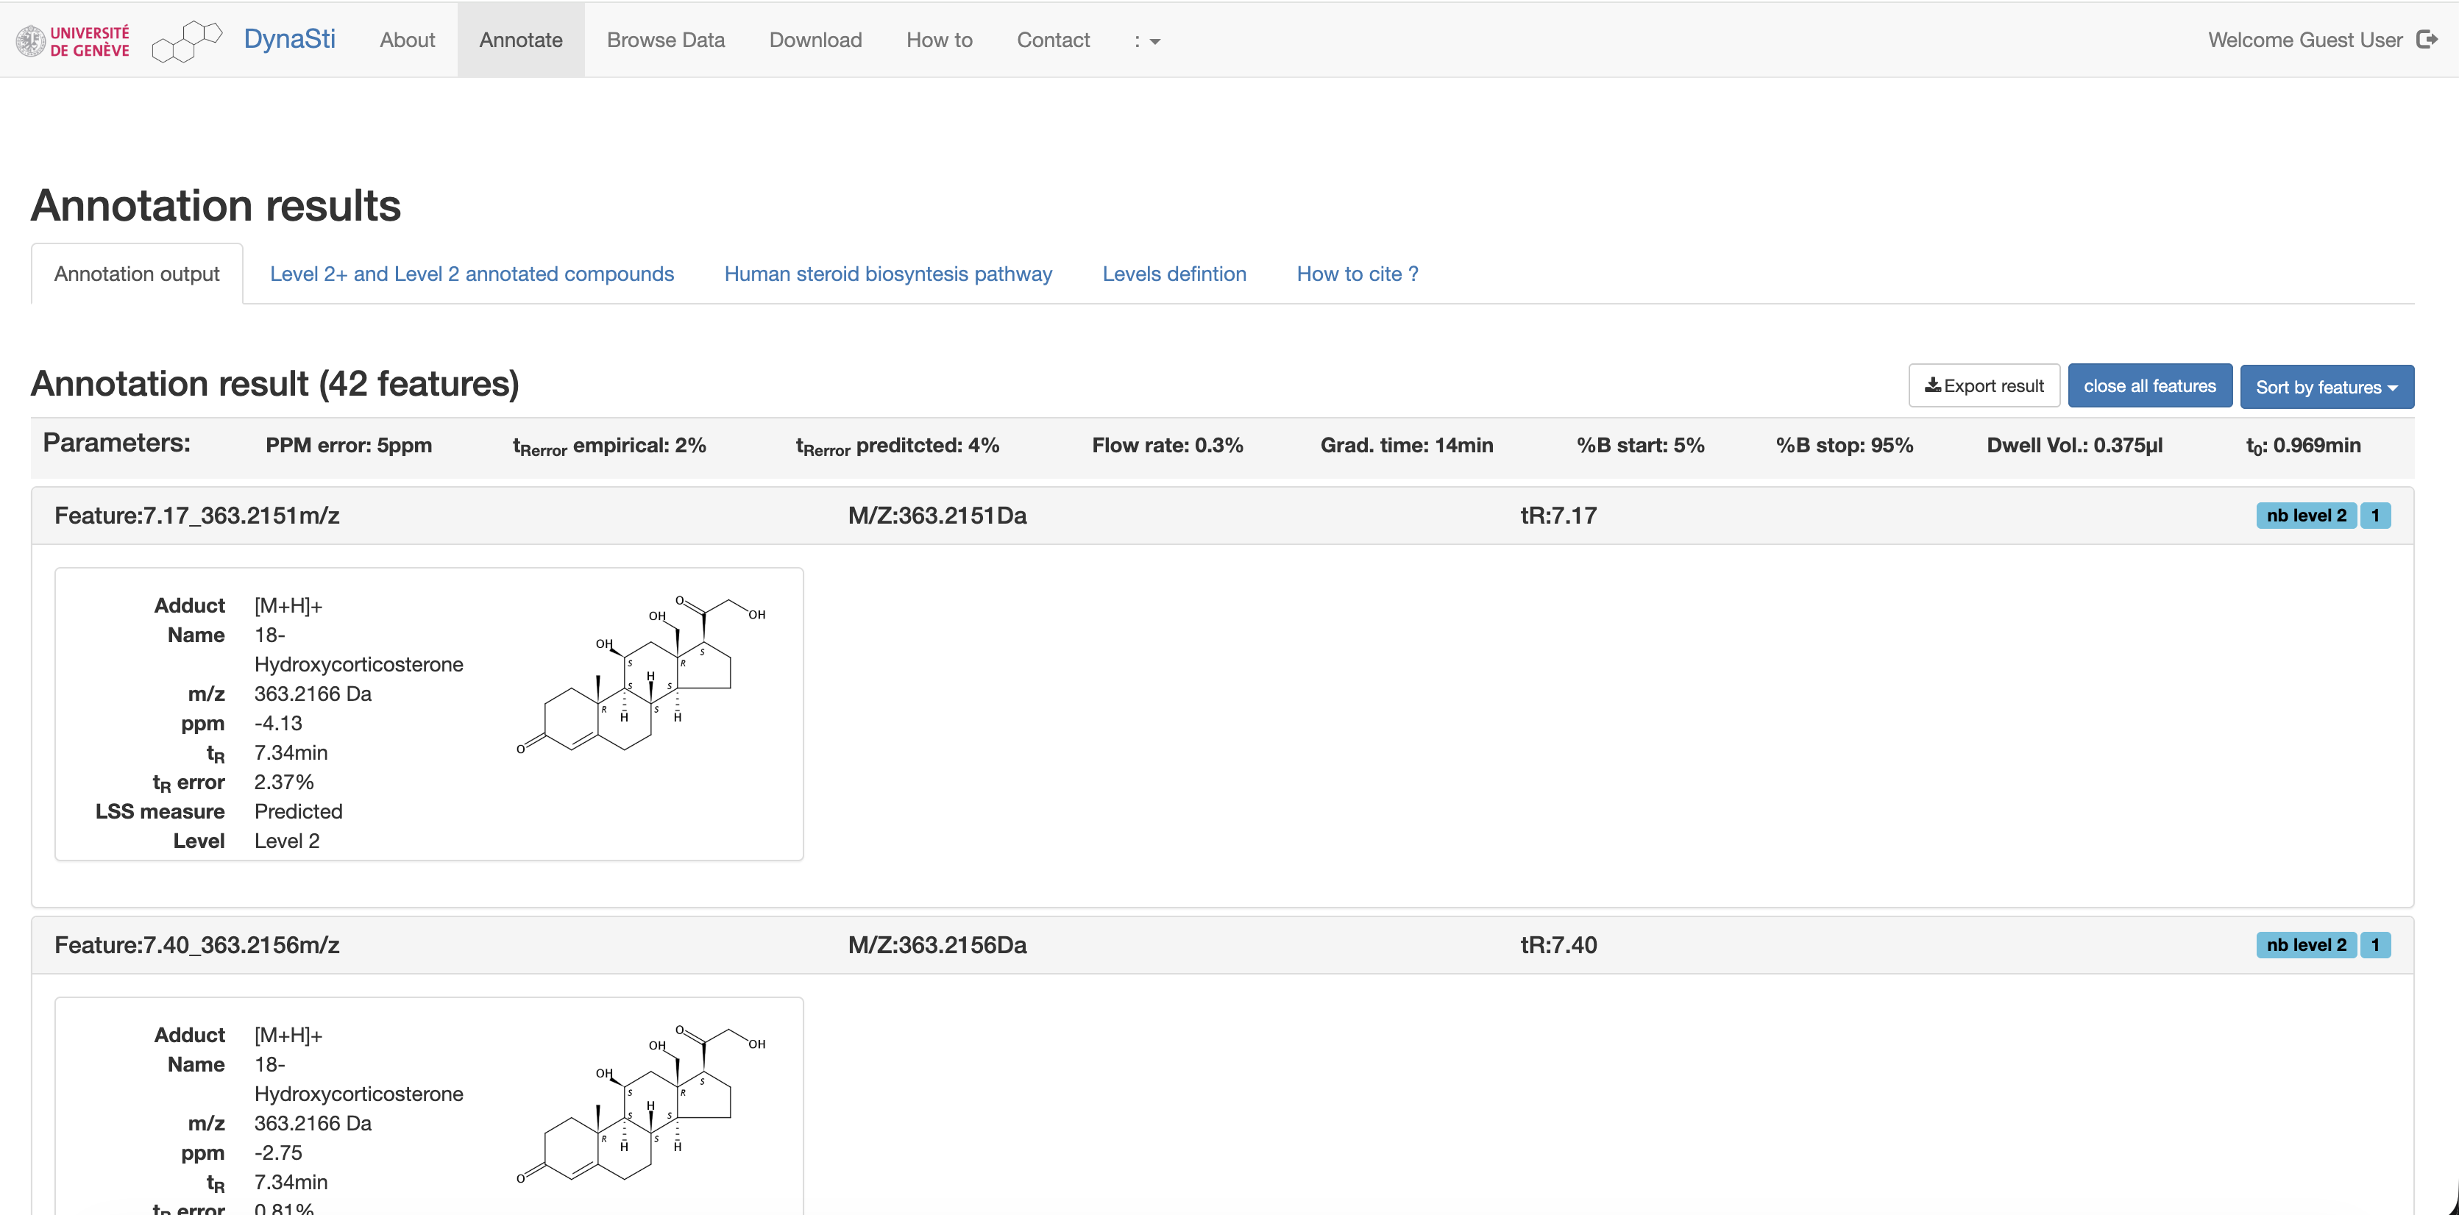Click the Université de Genève logo
Viewport: 2459px width, 1215px height.
pos(73,41)
